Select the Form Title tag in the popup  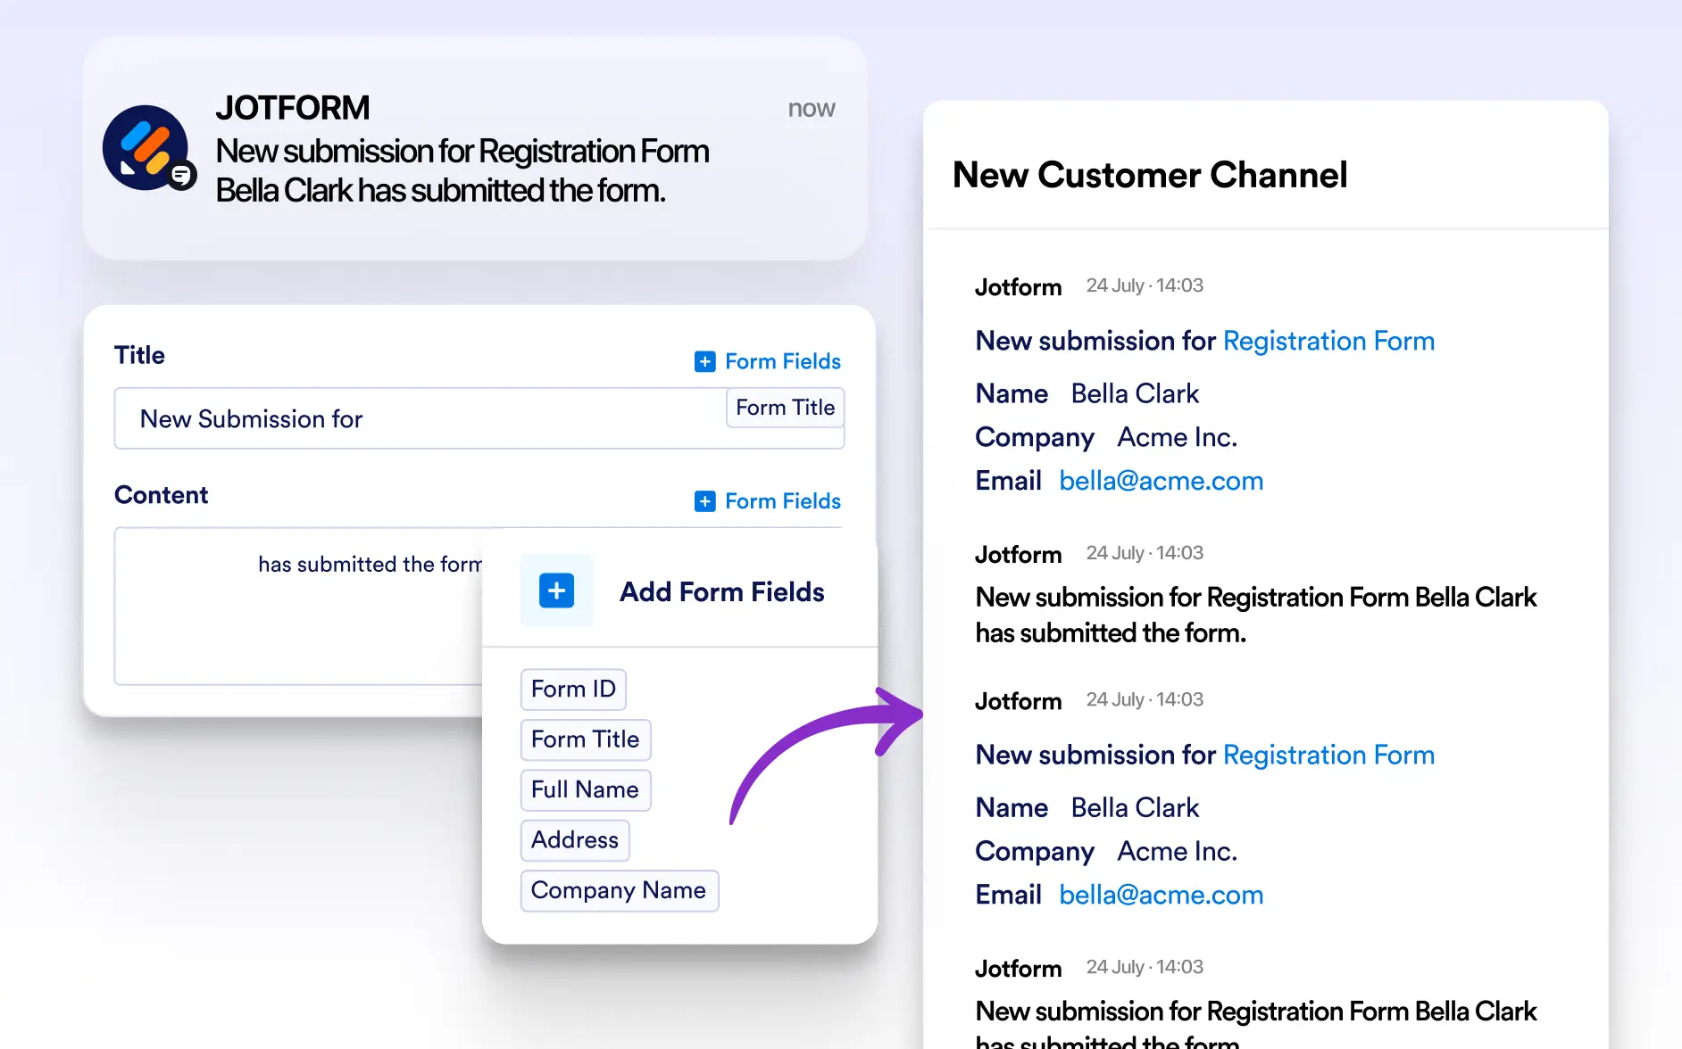[585, 739]
